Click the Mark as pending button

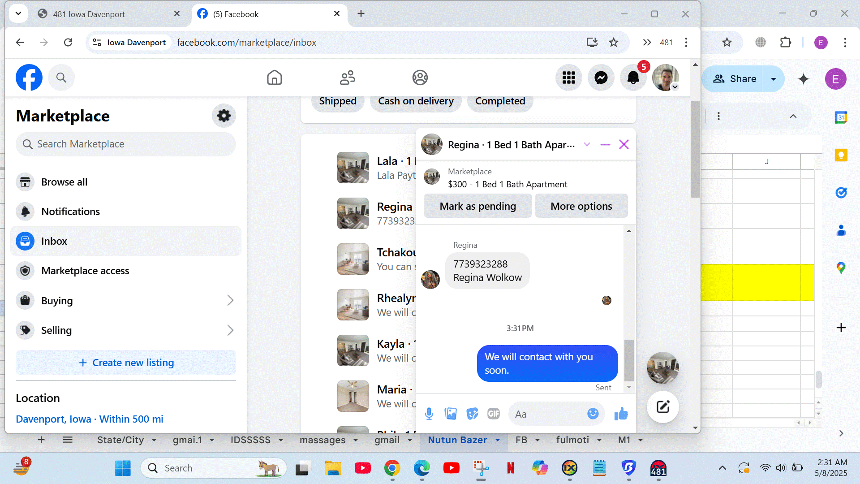pyautogui.click(x=477, y=206)
